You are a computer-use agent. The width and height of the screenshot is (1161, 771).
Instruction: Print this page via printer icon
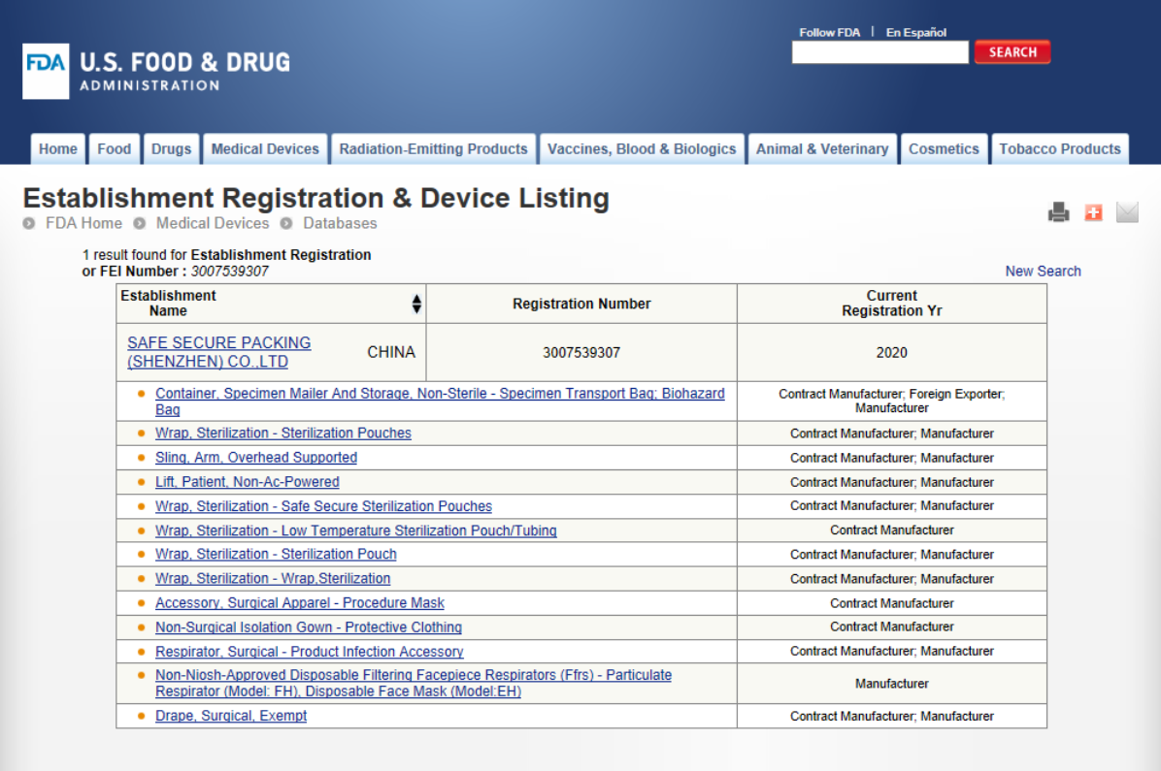[x=1059, y=212]
